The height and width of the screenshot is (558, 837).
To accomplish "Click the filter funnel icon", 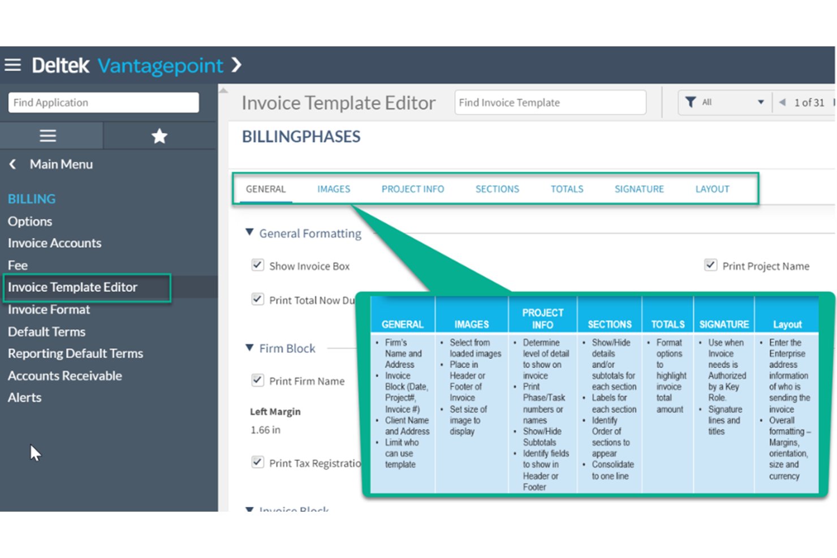I will tap(691, 102).
